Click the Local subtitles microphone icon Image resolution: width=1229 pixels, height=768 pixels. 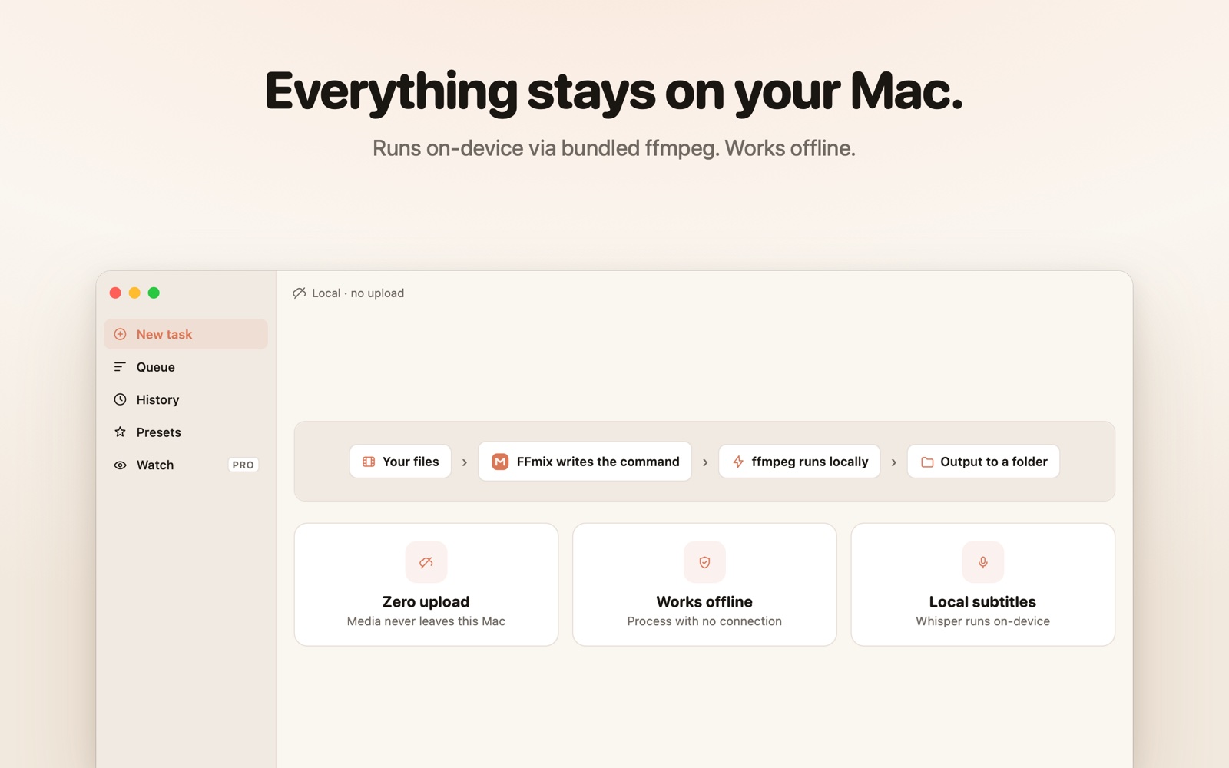click(x=983, y=562)
